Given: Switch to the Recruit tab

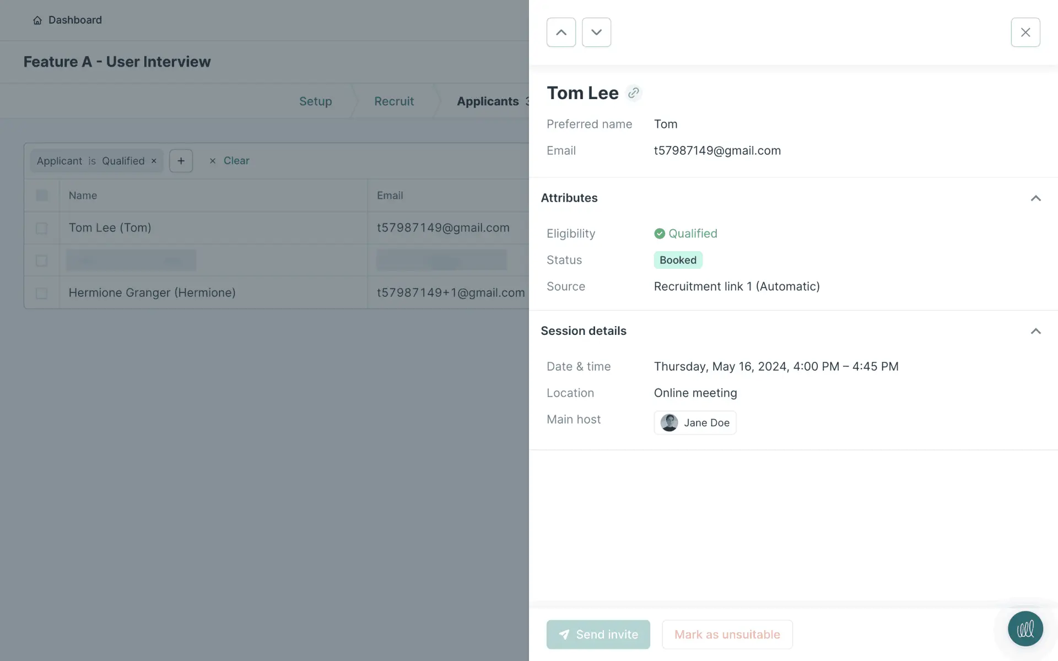Looking at the screenshot, I should pos(393,101).
